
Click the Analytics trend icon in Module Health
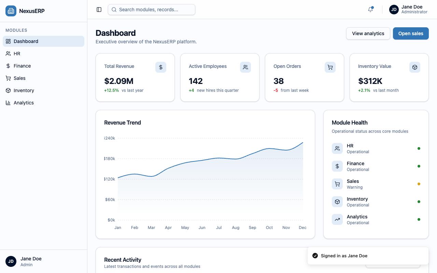click(x=337, y=219)
